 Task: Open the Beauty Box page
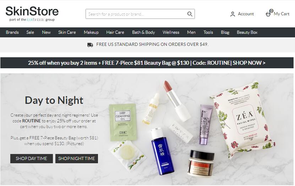pos(247,32)
